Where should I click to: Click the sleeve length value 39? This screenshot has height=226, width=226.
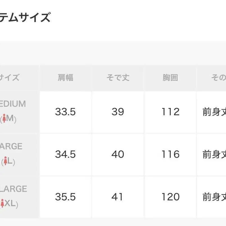pyautogui.click(x=118, y=112)
